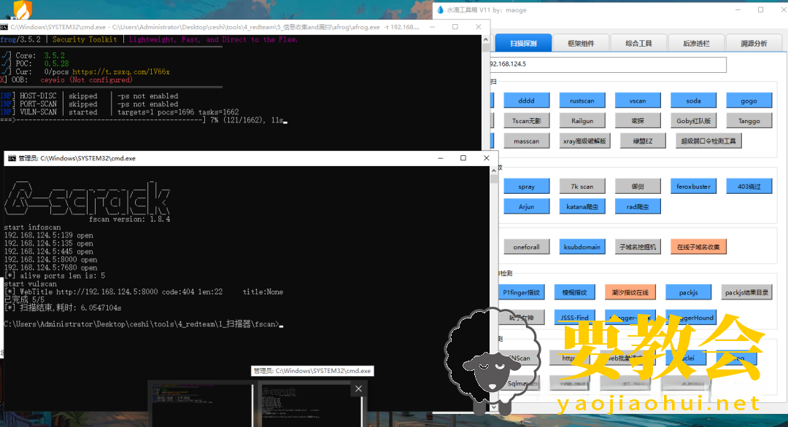
Task: Click the 扫描结束 elapsed time line
Action: 63,307
